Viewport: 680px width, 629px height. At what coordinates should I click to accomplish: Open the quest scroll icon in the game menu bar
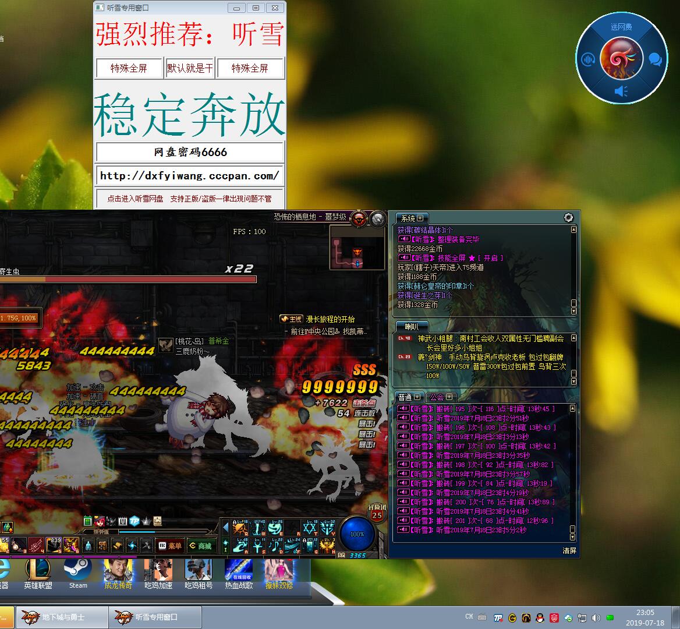[118, 545]
